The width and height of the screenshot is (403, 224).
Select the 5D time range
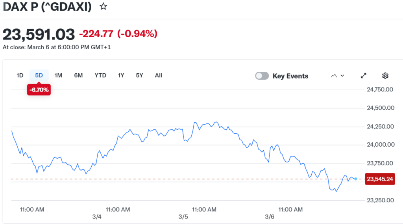pyautogui.click(x=39, y=75)
